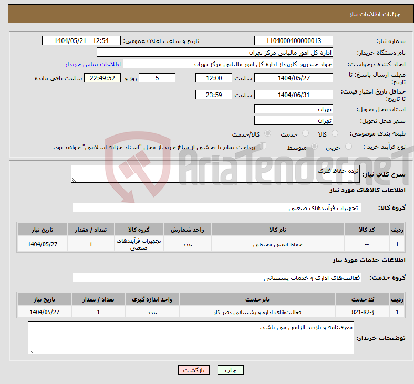Click the validity time field 23:59

point(214,95)
